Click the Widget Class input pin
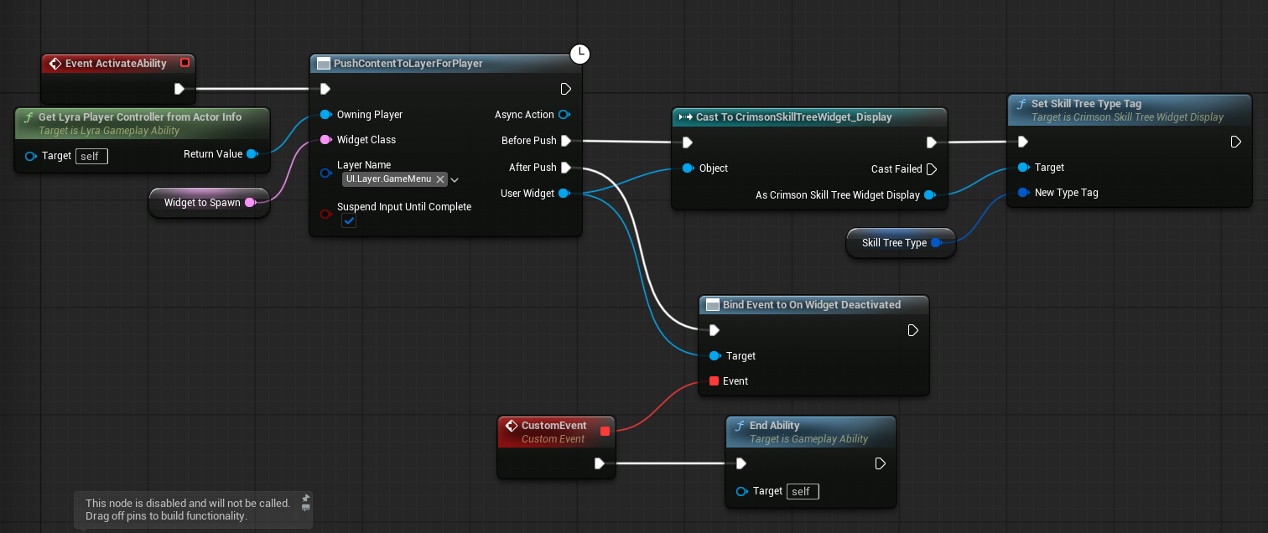Screen dimensions: 1268x533 pos(325,140)
